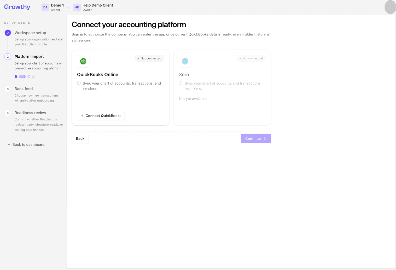Click the step 3 number circle
Viewport: 396px width, 270px height.
coord(8,89)
